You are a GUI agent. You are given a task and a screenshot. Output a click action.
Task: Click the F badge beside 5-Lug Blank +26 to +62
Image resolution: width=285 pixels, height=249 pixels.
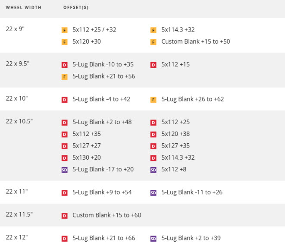click(153, 100)
